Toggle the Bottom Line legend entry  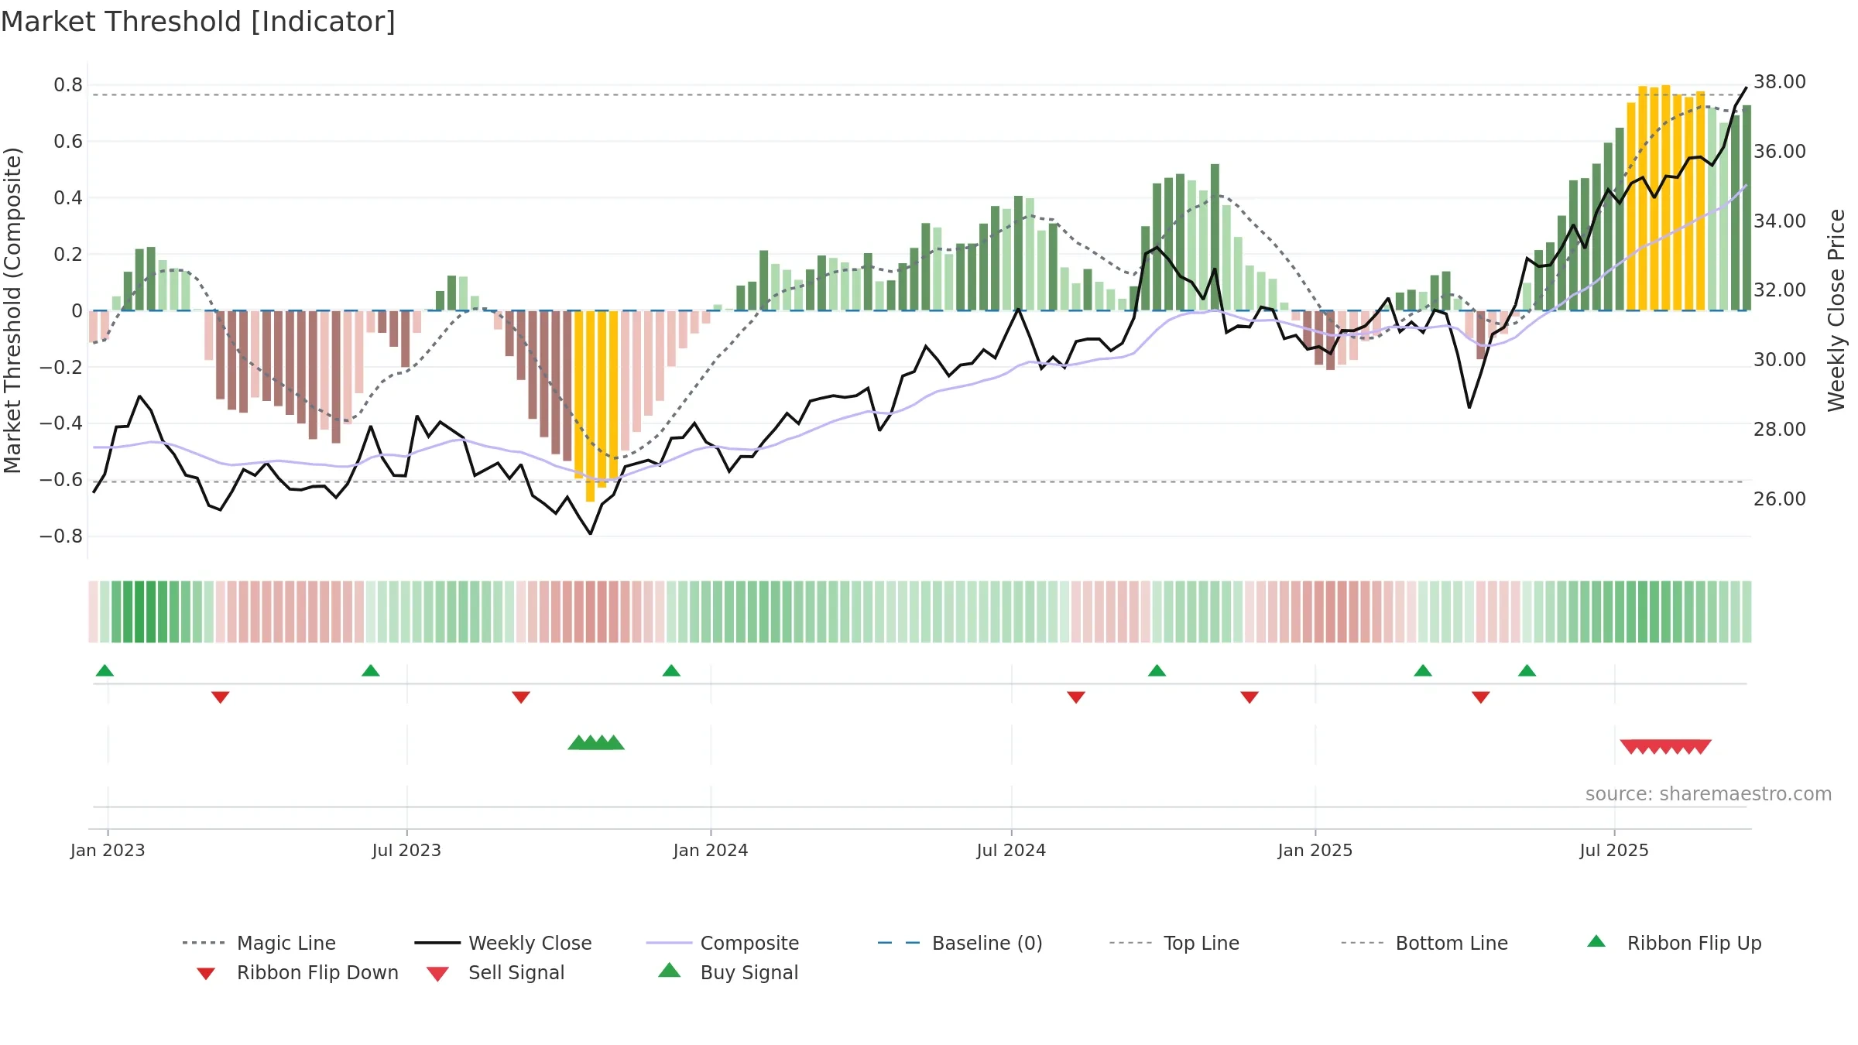coord(1424,943)
